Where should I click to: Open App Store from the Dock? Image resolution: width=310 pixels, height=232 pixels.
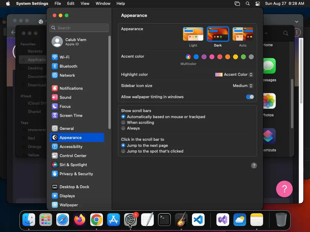(114, 220)
